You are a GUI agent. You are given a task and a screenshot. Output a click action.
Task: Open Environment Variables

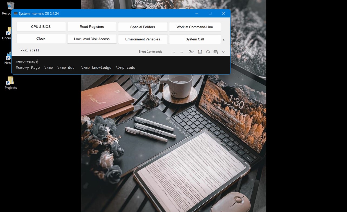pos(143,39)
